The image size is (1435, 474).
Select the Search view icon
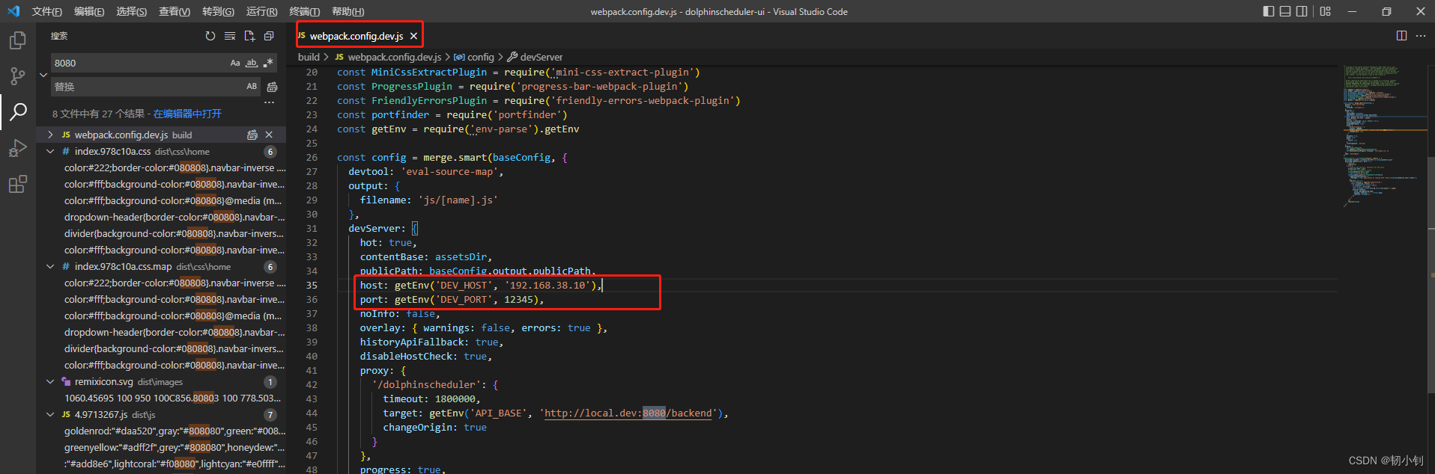(x=17, y=112)
